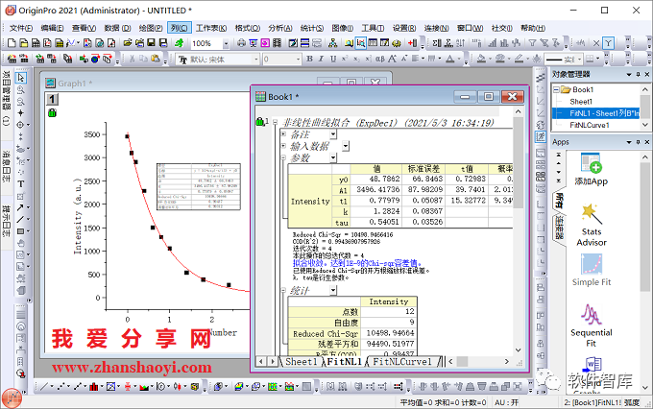Toggle the AU status bar indicator

click(x=506, y=402)
